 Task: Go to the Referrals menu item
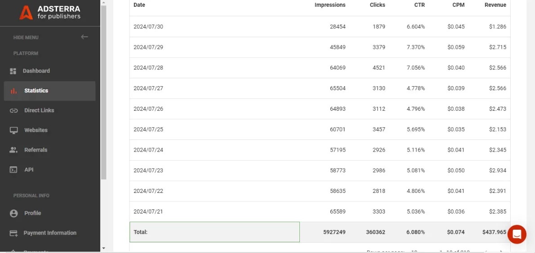coord(36,150)
